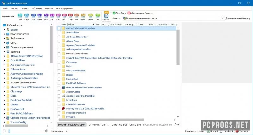
Task: Click the zoom slider handle
Action: [x=9, y=131]
